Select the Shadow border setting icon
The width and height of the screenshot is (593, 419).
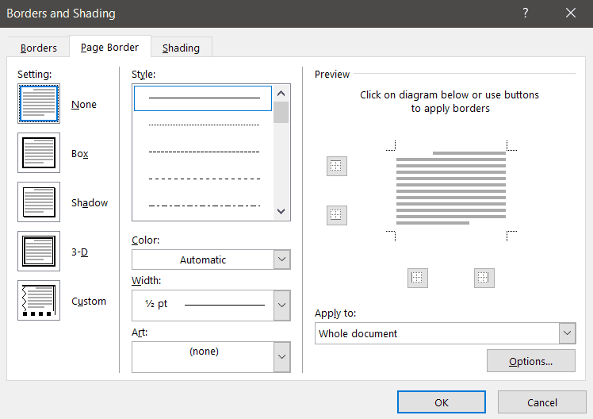(39, 202)
